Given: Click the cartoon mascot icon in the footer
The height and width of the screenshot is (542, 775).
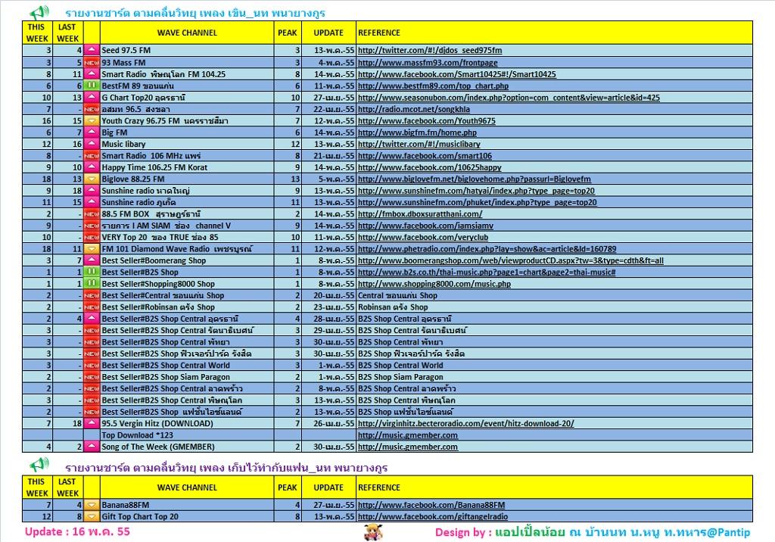Looking at the screenshot, I should click(x=373, y=532).
